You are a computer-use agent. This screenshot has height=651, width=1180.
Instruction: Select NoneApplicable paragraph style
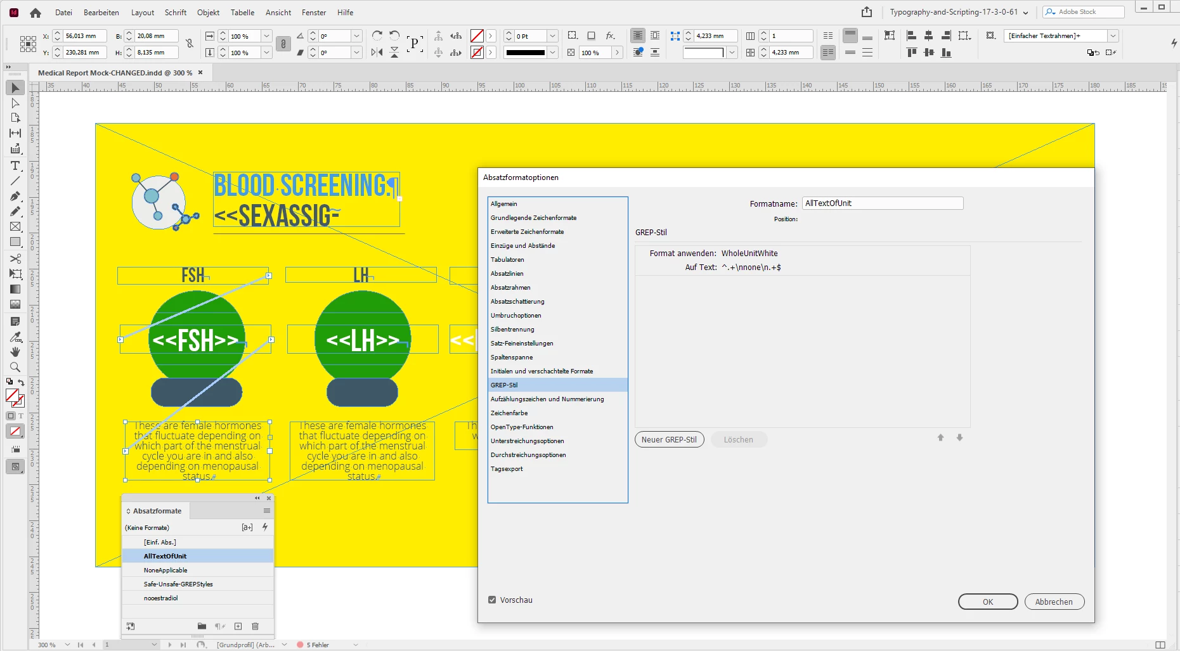point(198,570)
